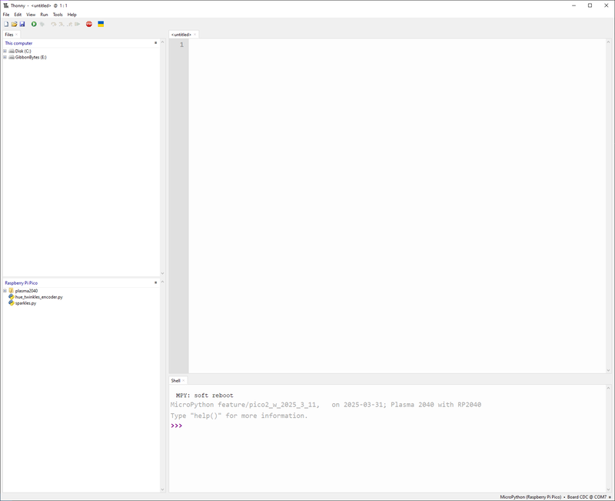Expand the Disk (C:) drive node

coord(5,52)
